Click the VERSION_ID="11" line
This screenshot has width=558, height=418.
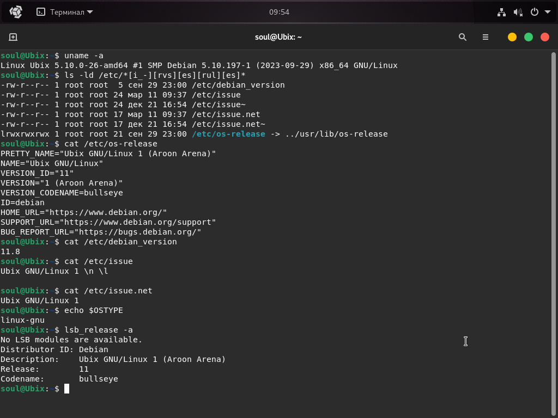[37, 173]
